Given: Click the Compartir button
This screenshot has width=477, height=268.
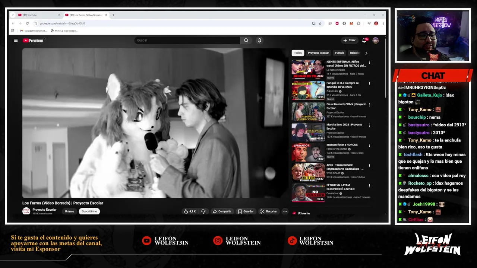Looking at the screenshot, I should point(222,211).
